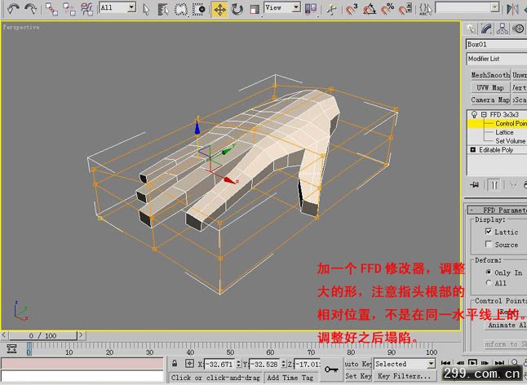Screen dimensions: 527x385
Task: Enable the Source Volume checkbox
Action: click(489, 244)
